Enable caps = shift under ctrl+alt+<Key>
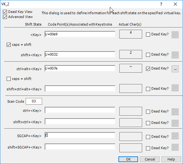 pos(9,79)
